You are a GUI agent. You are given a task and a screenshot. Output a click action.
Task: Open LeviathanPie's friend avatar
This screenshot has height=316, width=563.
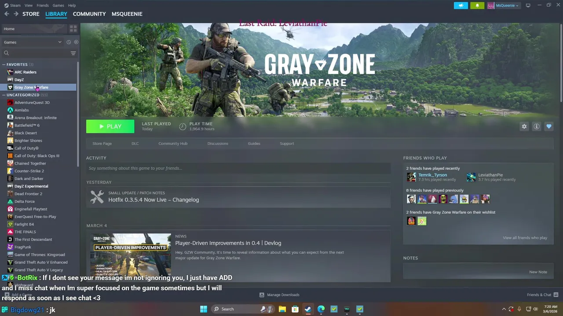pyautogui.click(x=471, y=177)
